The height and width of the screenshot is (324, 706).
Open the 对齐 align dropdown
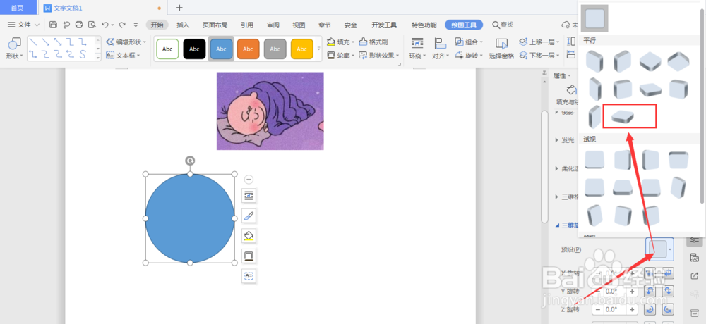pos(441,49)
